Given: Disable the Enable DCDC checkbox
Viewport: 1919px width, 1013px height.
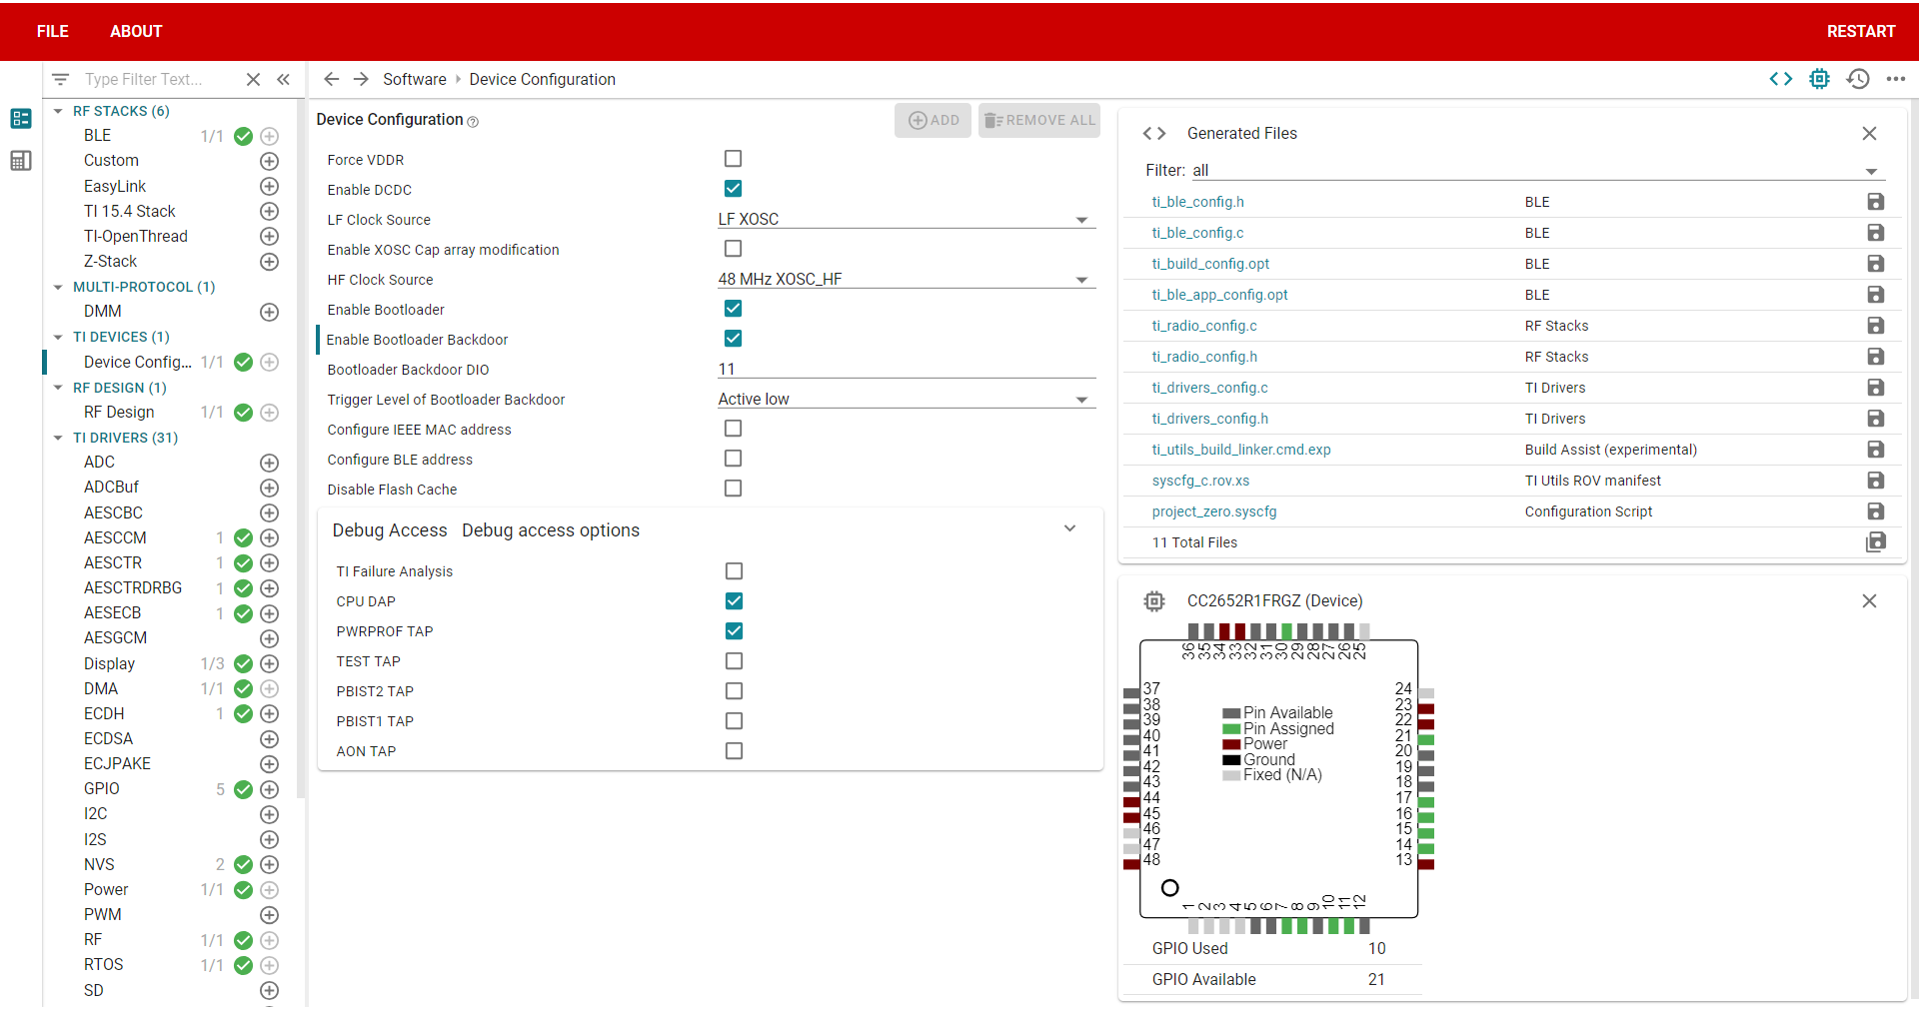Looking at the screenshot, I should (x=733, y=188).
